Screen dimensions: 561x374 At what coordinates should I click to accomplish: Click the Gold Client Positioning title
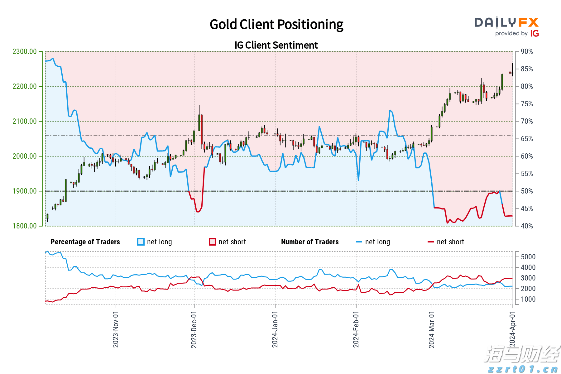pyautogui.click(x=276, y=24)
